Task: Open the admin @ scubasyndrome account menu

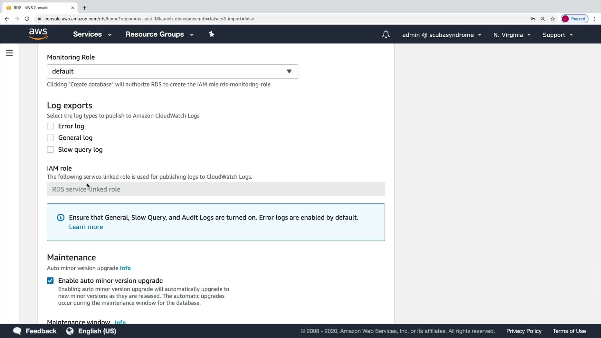Action: (442, 35)
